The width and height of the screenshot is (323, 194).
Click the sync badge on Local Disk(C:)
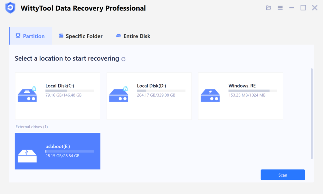coord(34,88)
